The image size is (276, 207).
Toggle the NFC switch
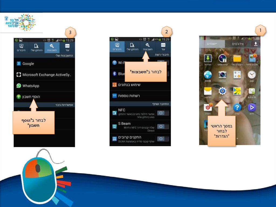point(163,113)
